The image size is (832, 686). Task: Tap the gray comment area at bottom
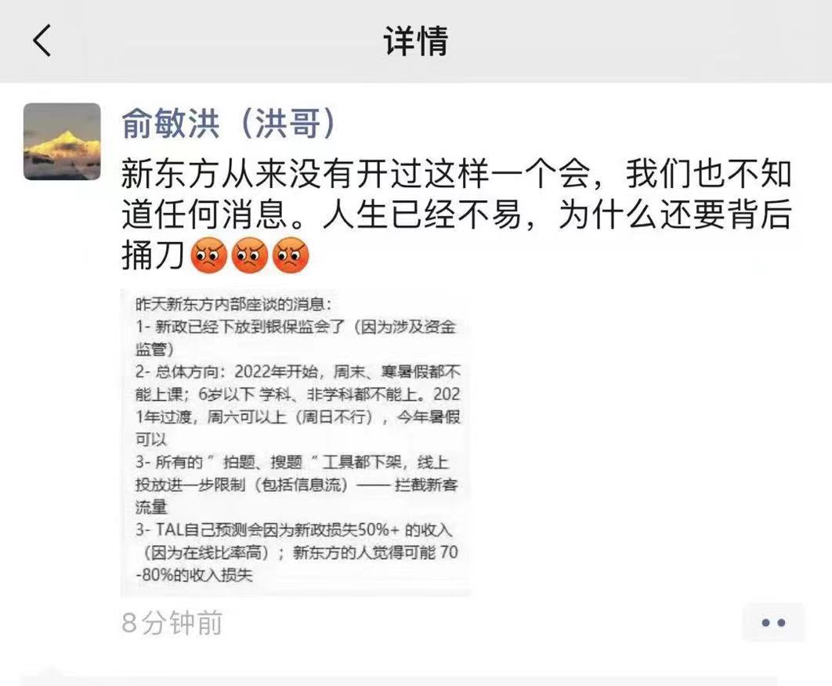pyautogui.click(x=398, y=681)
